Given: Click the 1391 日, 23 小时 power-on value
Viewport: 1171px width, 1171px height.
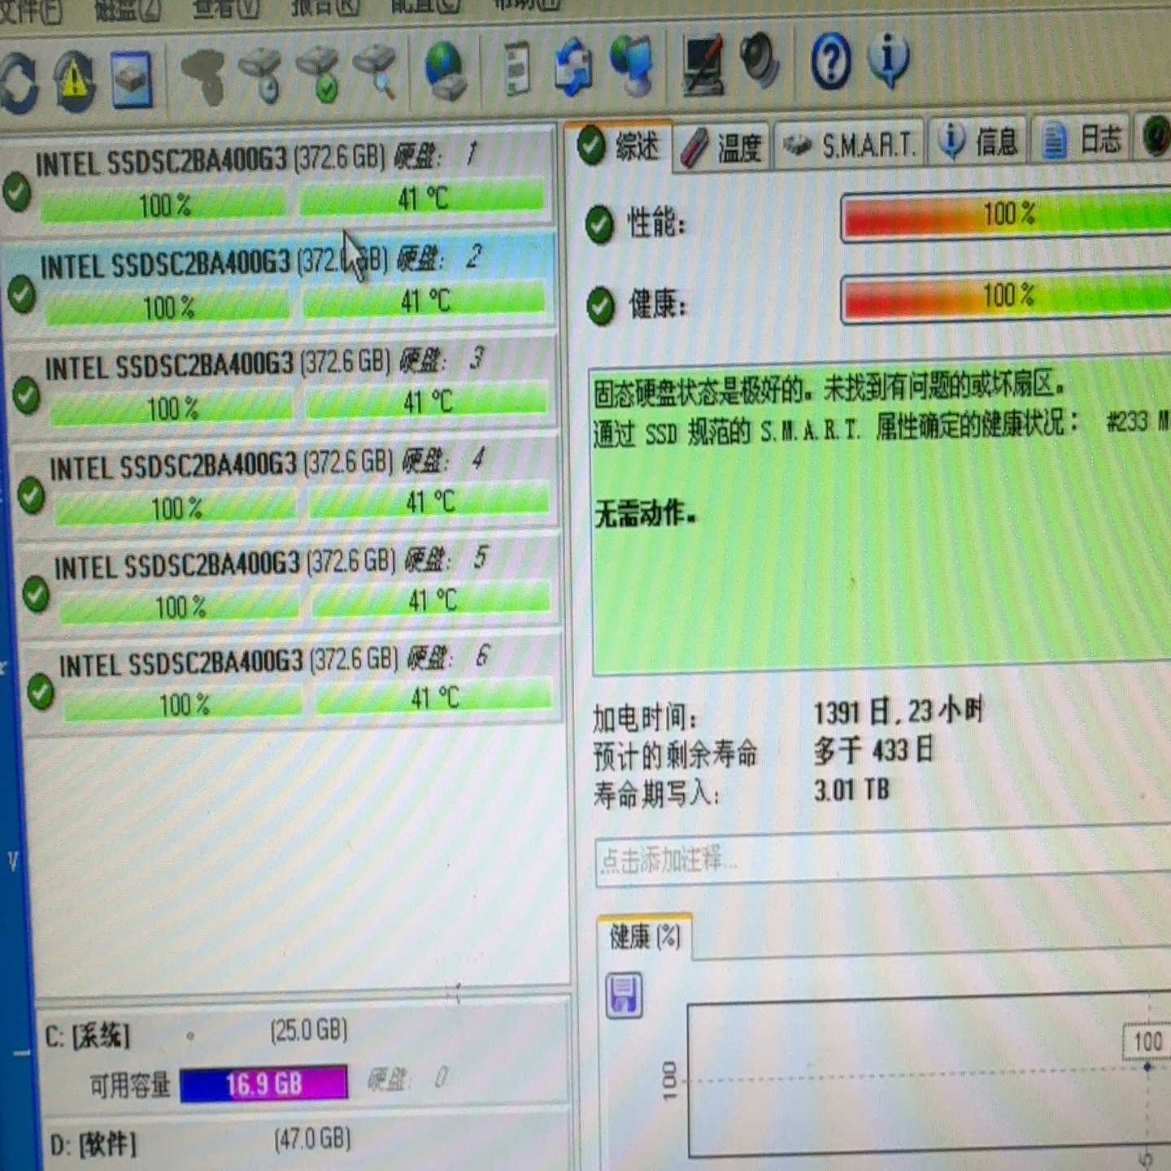Looking at the screenshot, I should pos(899,713).
